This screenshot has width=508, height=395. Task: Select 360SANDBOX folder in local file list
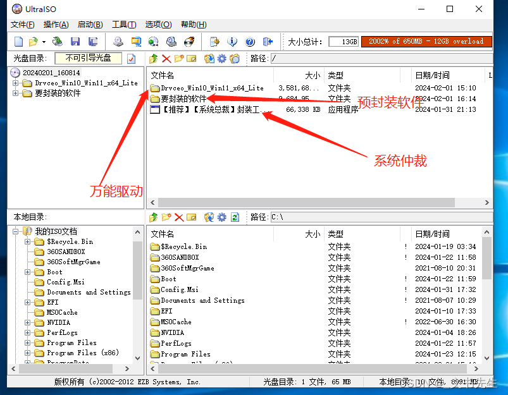coord(175,257)
